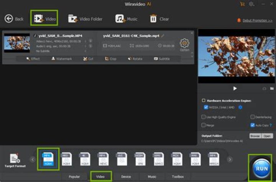This screenshot has width=276, height=182.
Task: Select WEBM VP8 format
Action: coord(140,159)
